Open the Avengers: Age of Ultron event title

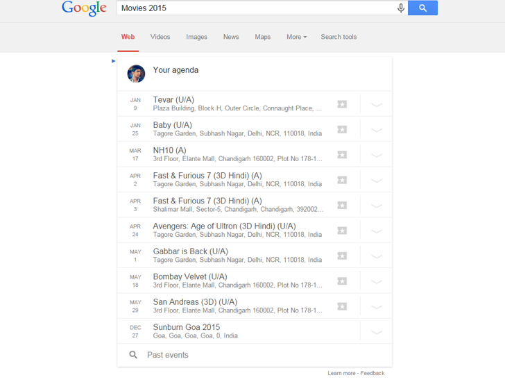tap(224, 226)
